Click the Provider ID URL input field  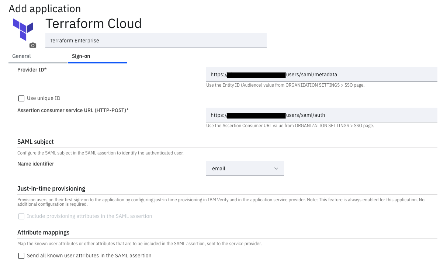click(x=322, y=74)
